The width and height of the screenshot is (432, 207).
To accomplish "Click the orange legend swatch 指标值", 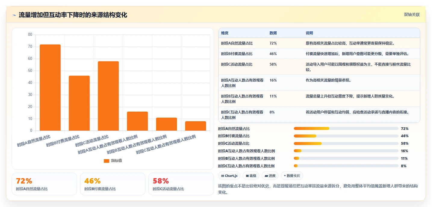I will pos(107,161).
